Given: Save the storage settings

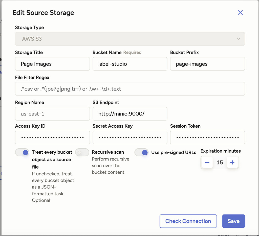Looking at the screenshot, I should click(x=233, y=221).
